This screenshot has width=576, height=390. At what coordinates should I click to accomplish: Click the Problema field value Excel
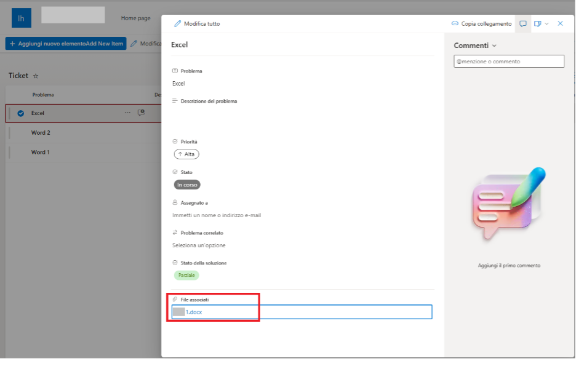(178, 84)
